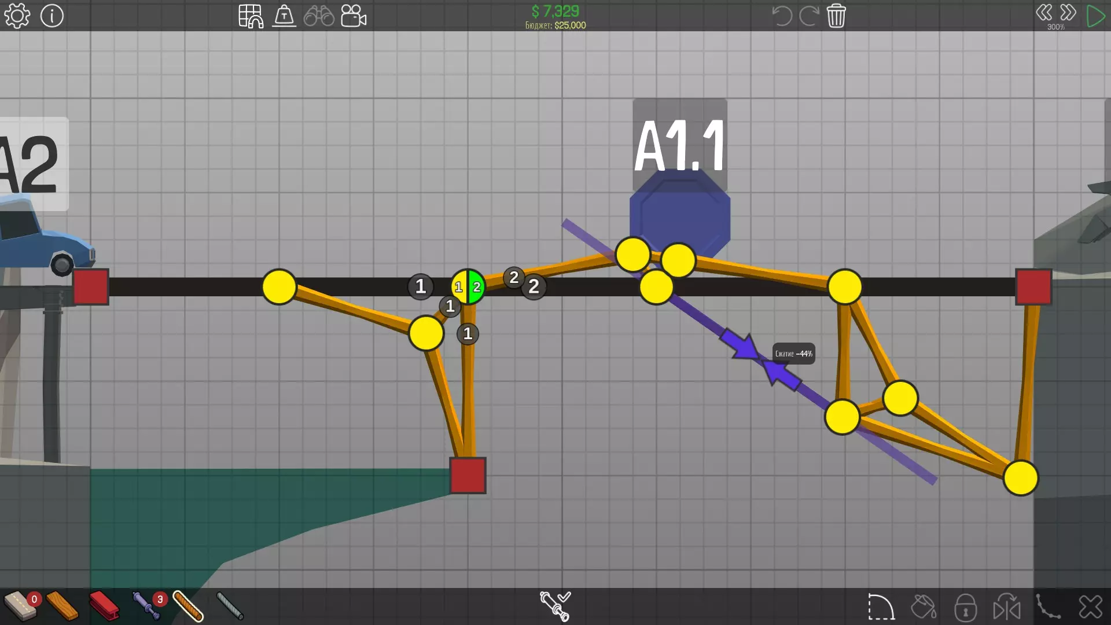Select the hydraulic piston material
Viewport: 1111px width, 625px height.
coord(146,606)
